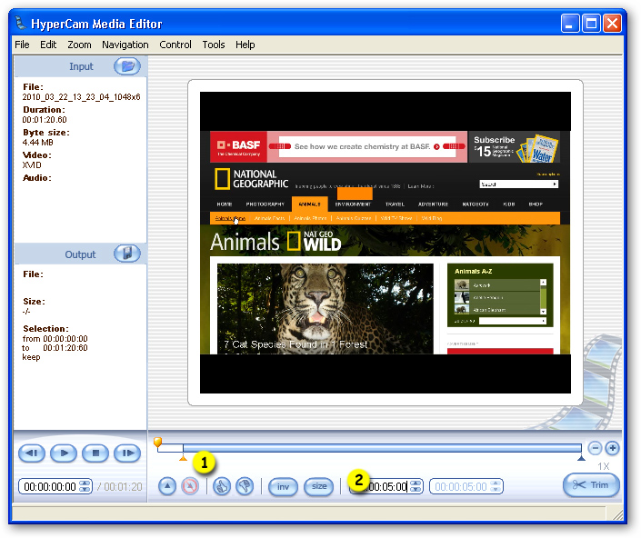Trim the video with Trim button

pos(592,485)
